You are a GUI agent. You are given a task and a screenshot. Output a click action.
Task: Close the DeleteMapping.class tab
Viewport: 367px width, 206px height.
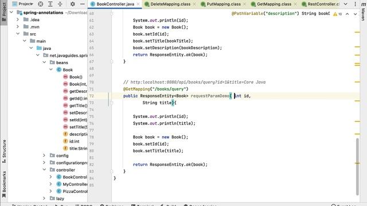(x=194, y=4)
